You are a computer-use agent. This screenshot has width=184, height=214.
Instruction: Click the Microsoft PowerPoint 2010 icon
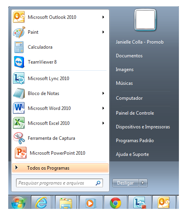[20, 153]
